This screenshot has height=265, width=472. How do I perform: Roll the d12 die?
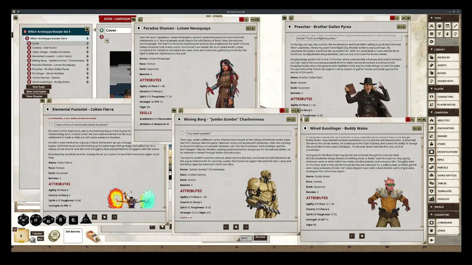(36, 220)
